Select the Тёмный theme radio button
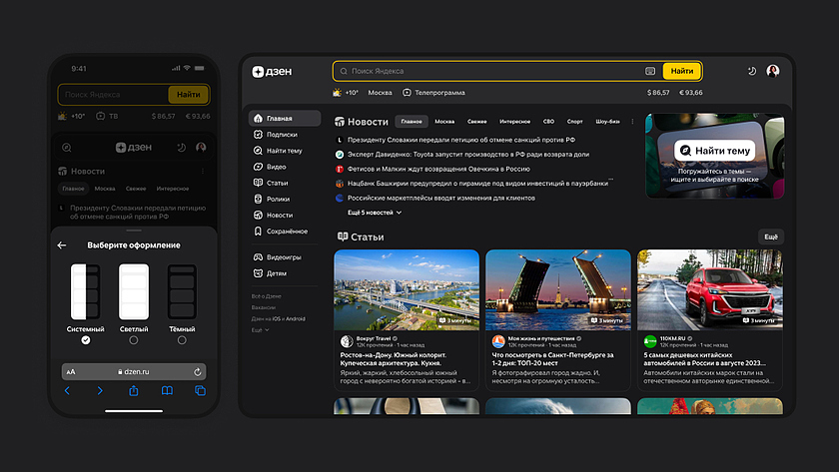 (x=182, y=340)
